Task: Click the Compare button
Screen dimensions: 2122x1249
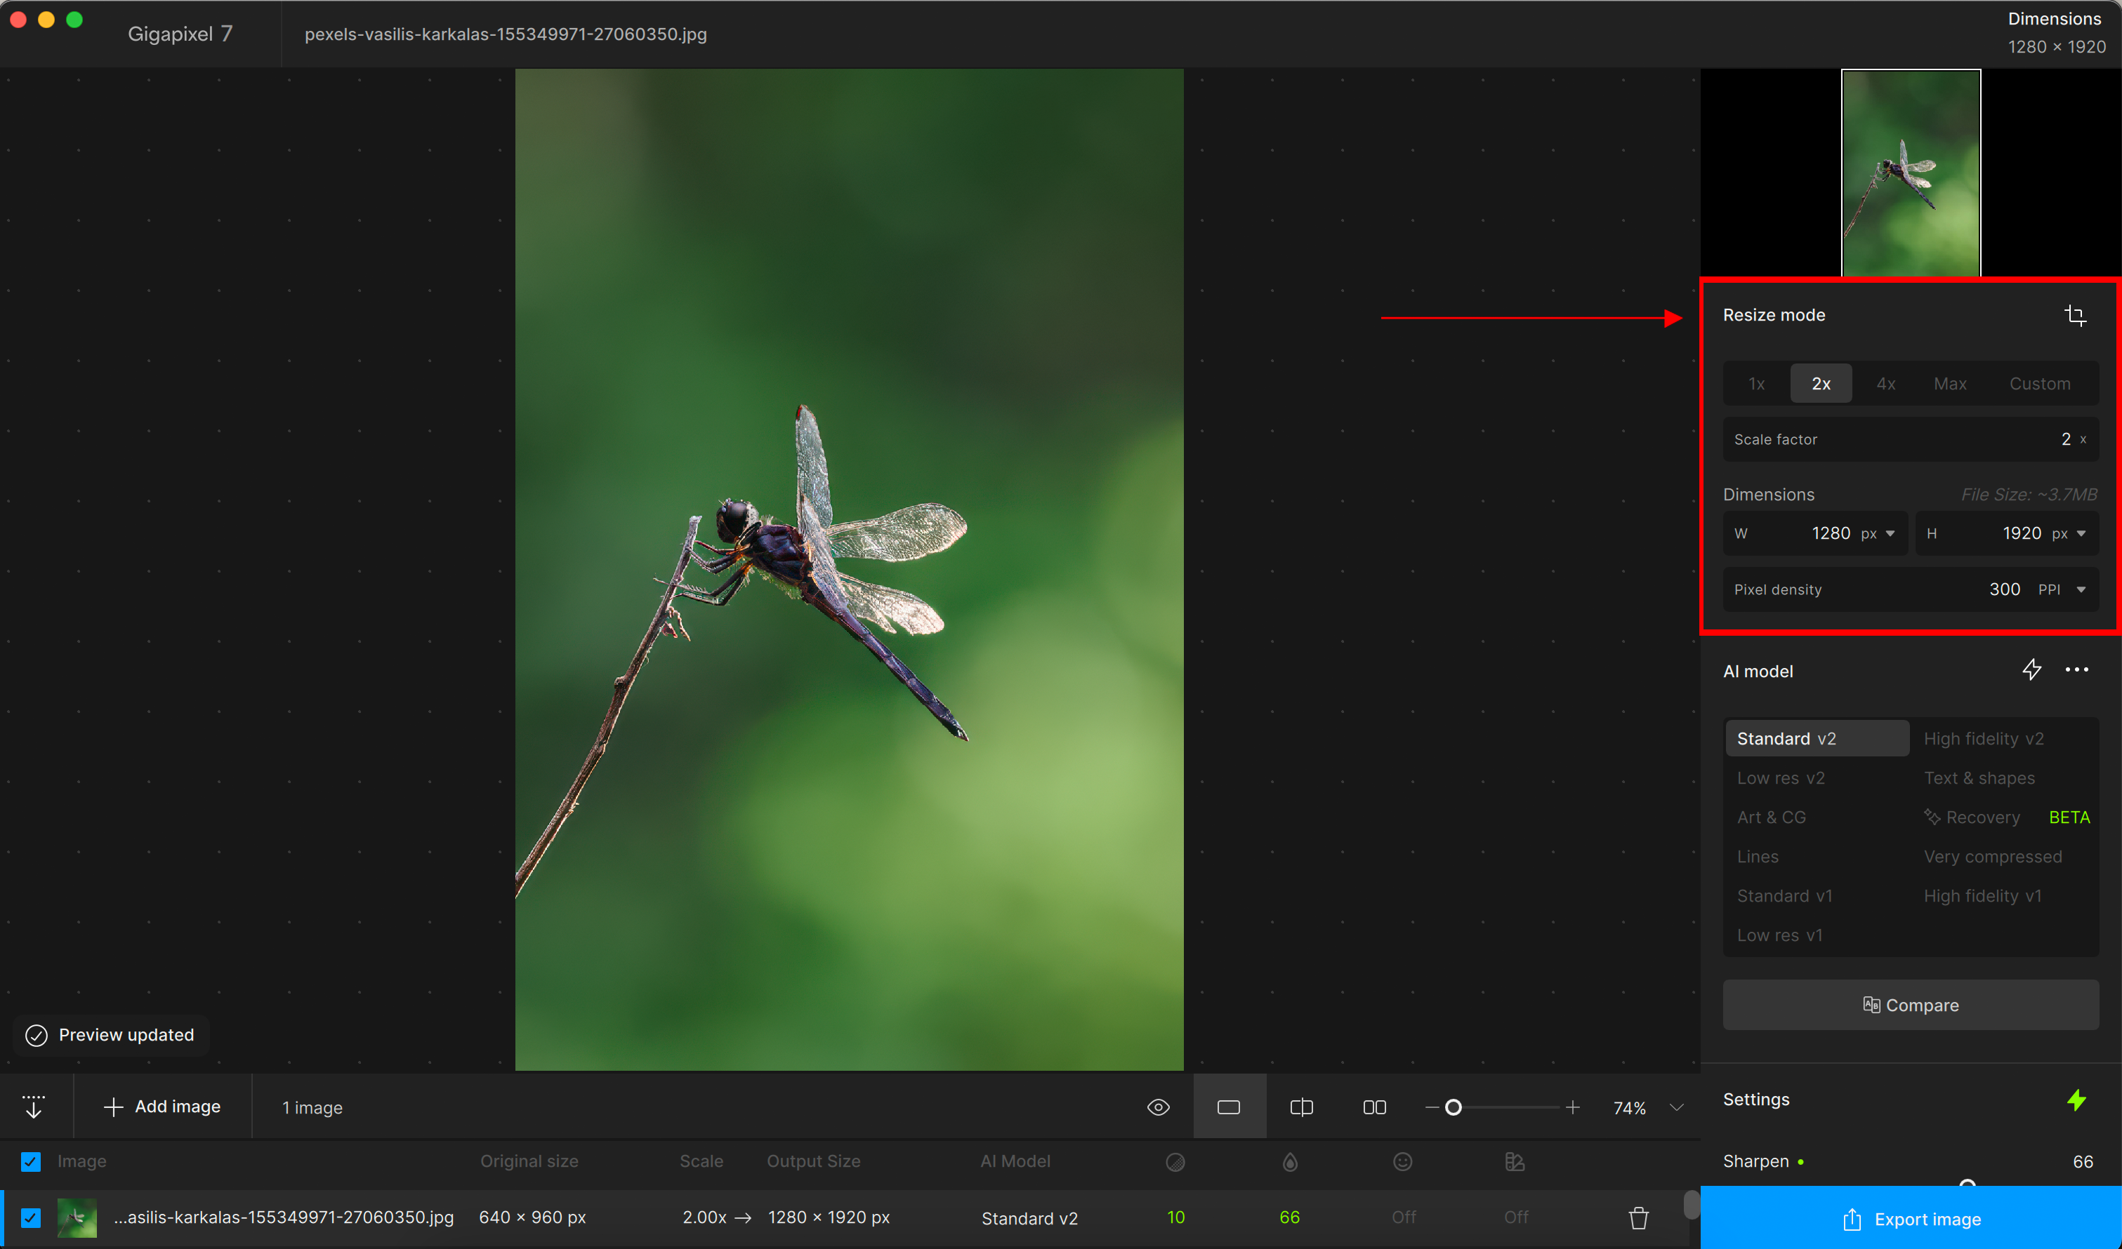Action: pyautogui.click(x=1911, y=1005)
